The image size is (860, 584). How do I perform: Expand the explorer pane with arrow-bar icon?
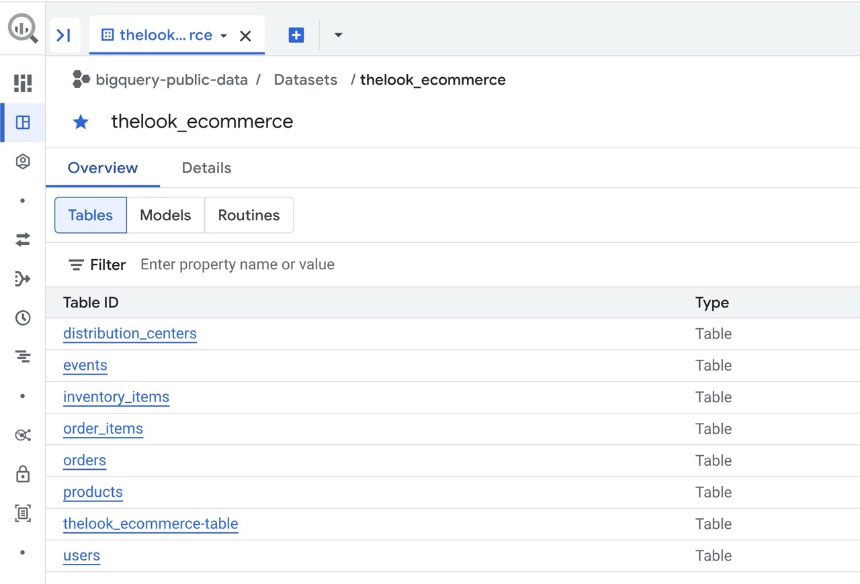64,36
